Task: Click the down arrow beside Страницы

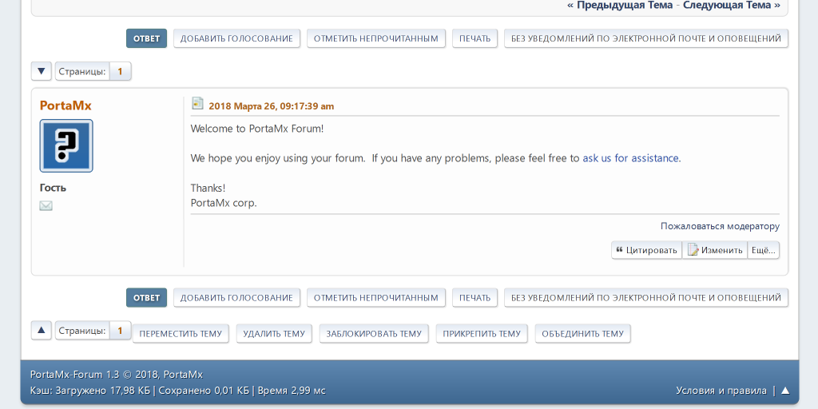Action: [42, 71]
